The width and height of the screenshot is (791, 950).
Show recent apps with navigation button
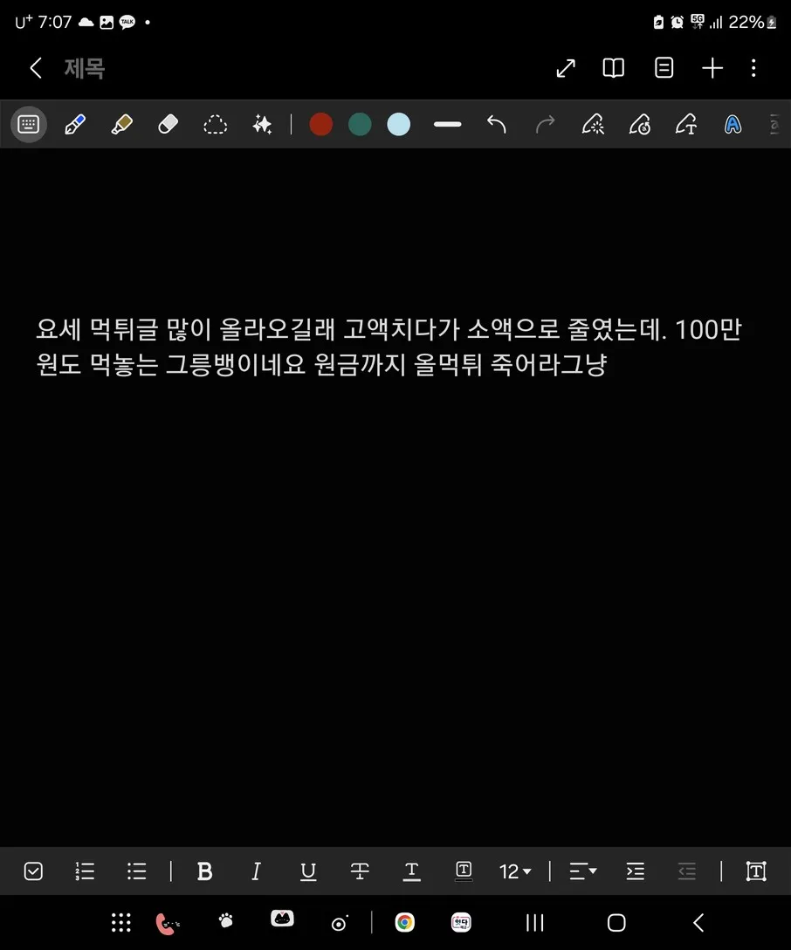coord(535,923)
